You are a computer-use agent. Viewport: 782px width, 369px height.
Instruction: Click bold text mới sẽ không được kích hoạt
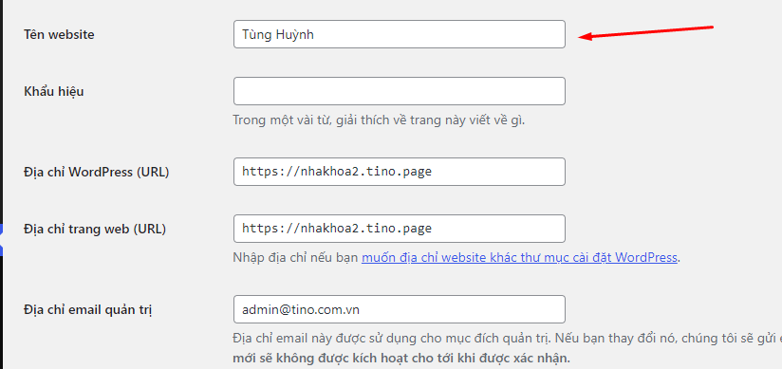click(x=401, y=358)
